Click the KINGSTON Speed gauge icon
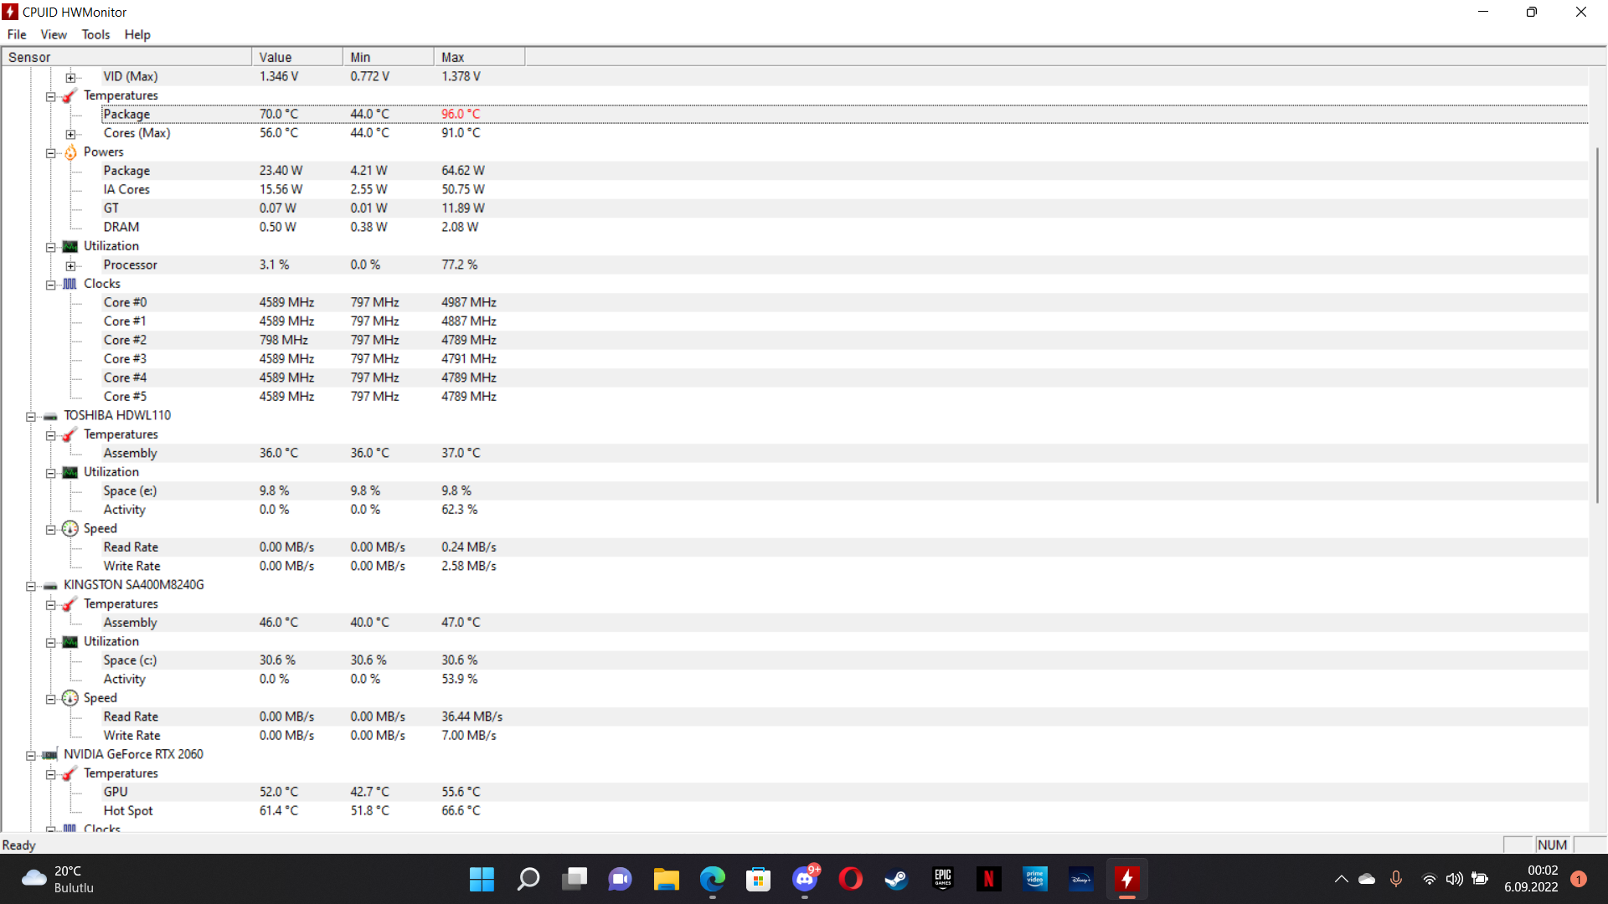Viewport: 1608px width, 904px height. (70, 698)
